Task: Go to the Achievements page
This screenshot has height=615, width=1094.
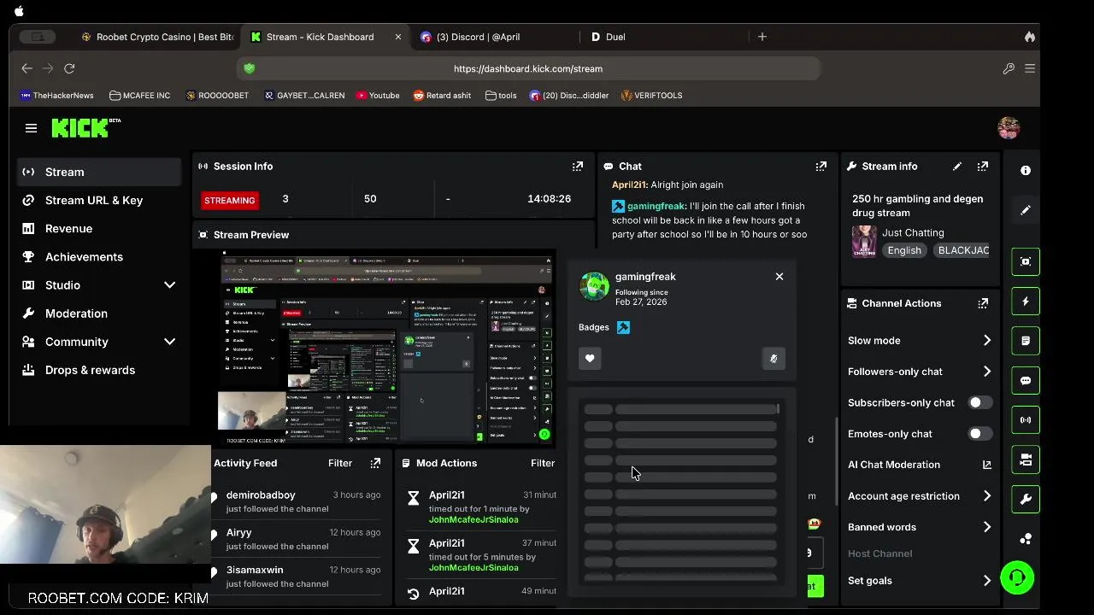Action: (99, 256)
